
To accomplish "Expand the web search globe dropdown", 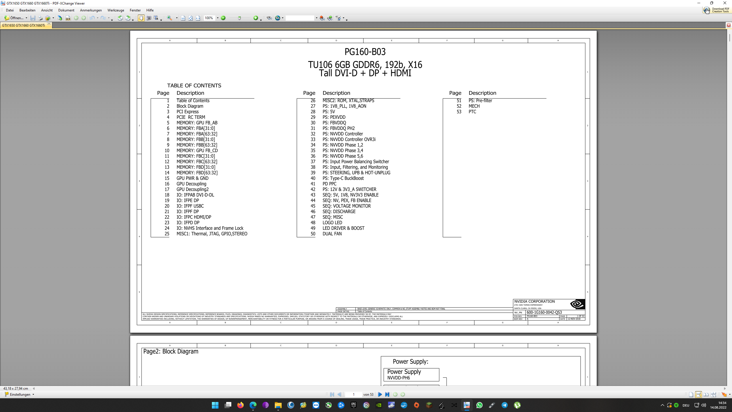I will coord(283,18).
